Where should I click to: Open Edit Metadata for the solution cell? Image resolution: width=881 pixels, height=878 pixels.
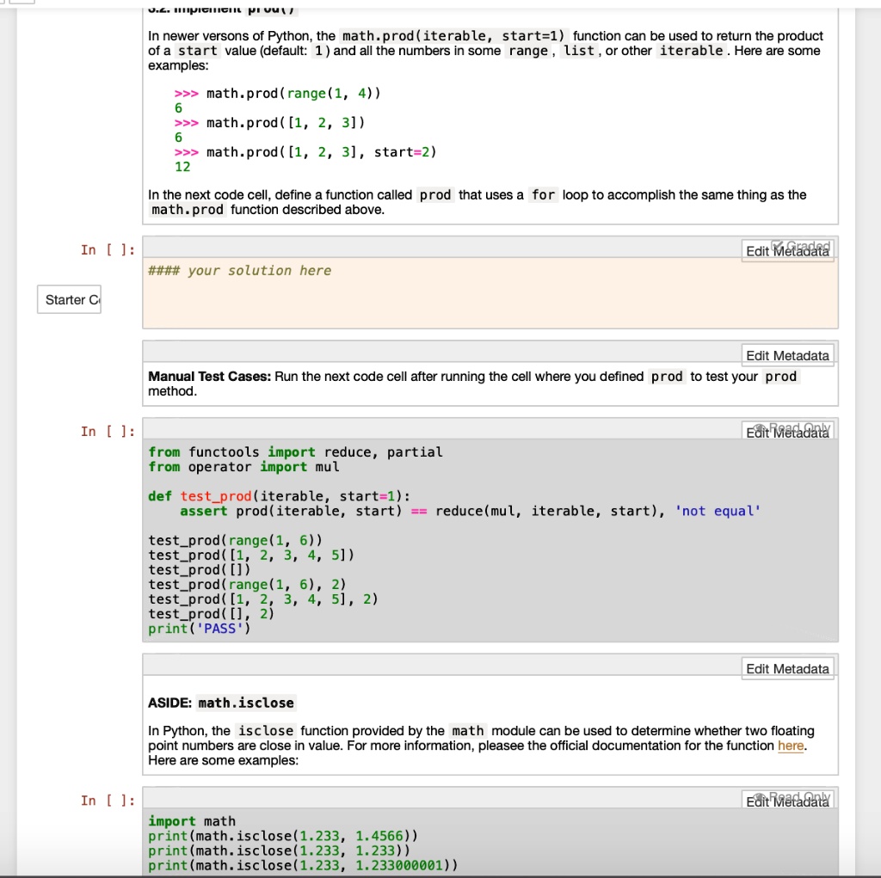point(787,251)
